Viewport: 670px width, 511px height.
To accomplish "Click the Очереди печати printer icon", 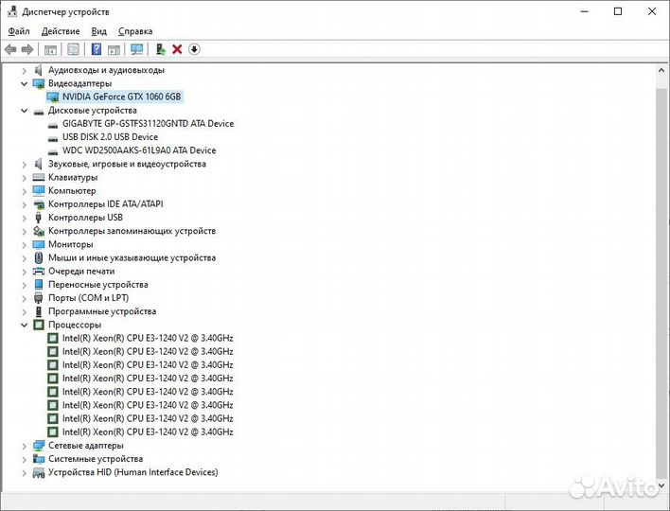I will click(x=39, y=271).
